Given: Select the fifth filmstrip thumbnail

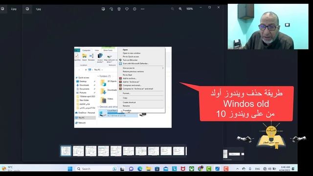Looking at the screenshot, I should [116, 151].
